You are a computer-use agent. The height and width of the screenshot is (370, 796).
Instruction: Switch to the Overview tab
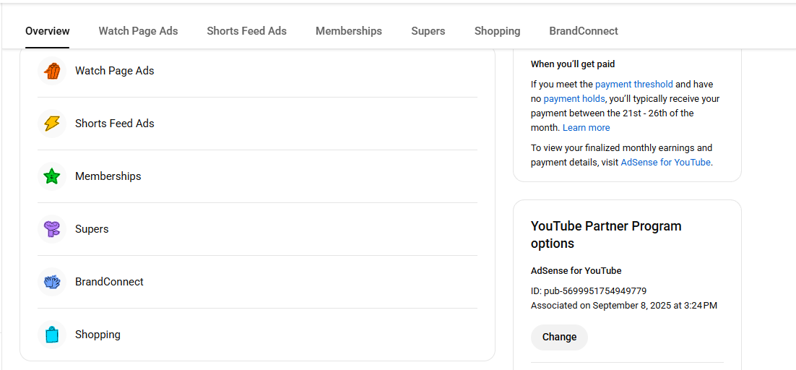(48, 31)
